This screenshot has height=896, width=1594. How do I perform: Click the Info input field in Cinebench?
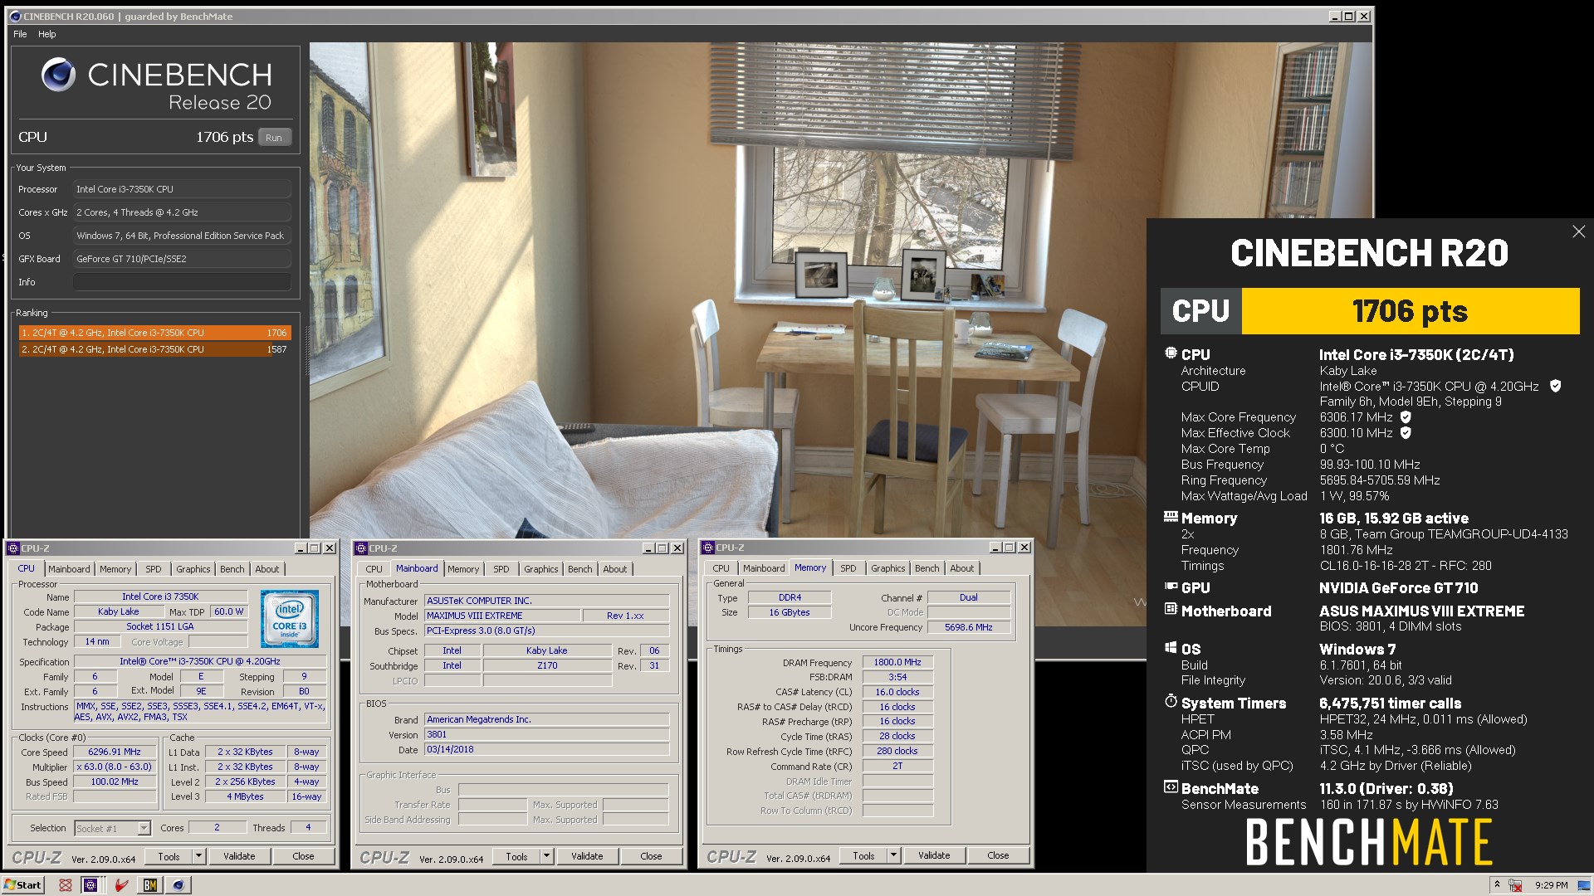182,282
